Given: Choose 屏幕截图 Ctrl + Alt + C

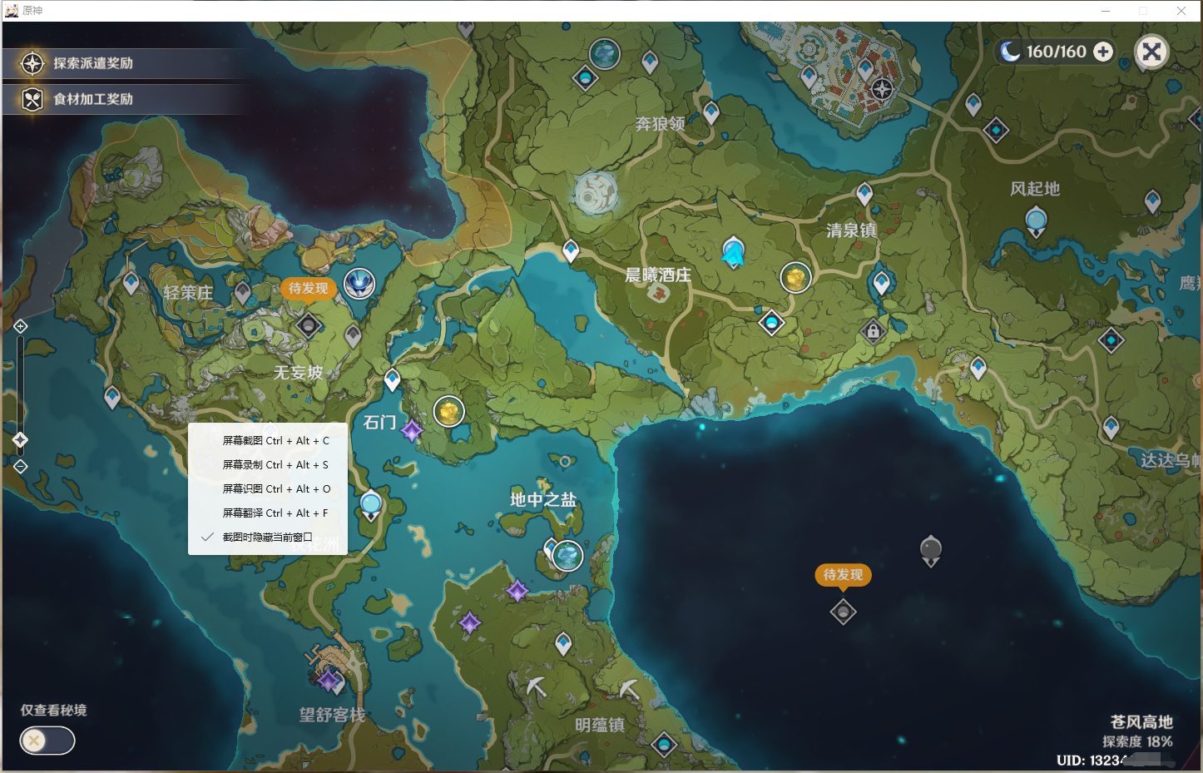Looking at the screenshot, I should [x=268, y=441].
